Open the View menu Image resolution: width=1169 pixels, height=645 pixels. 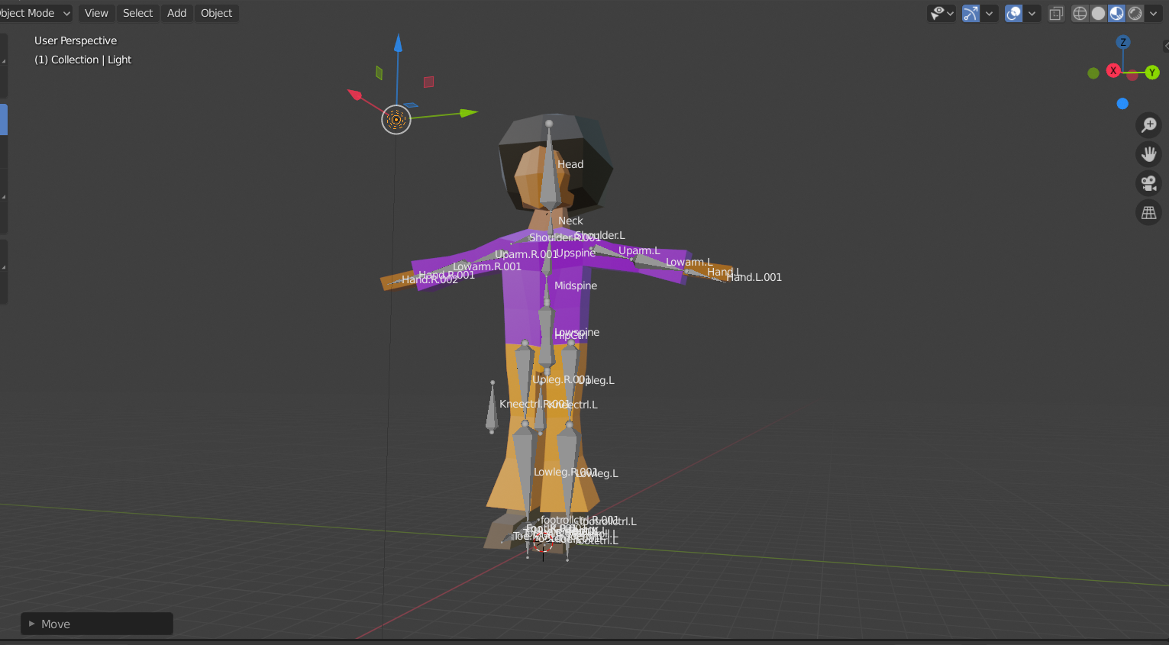click(x=95, y=13)
